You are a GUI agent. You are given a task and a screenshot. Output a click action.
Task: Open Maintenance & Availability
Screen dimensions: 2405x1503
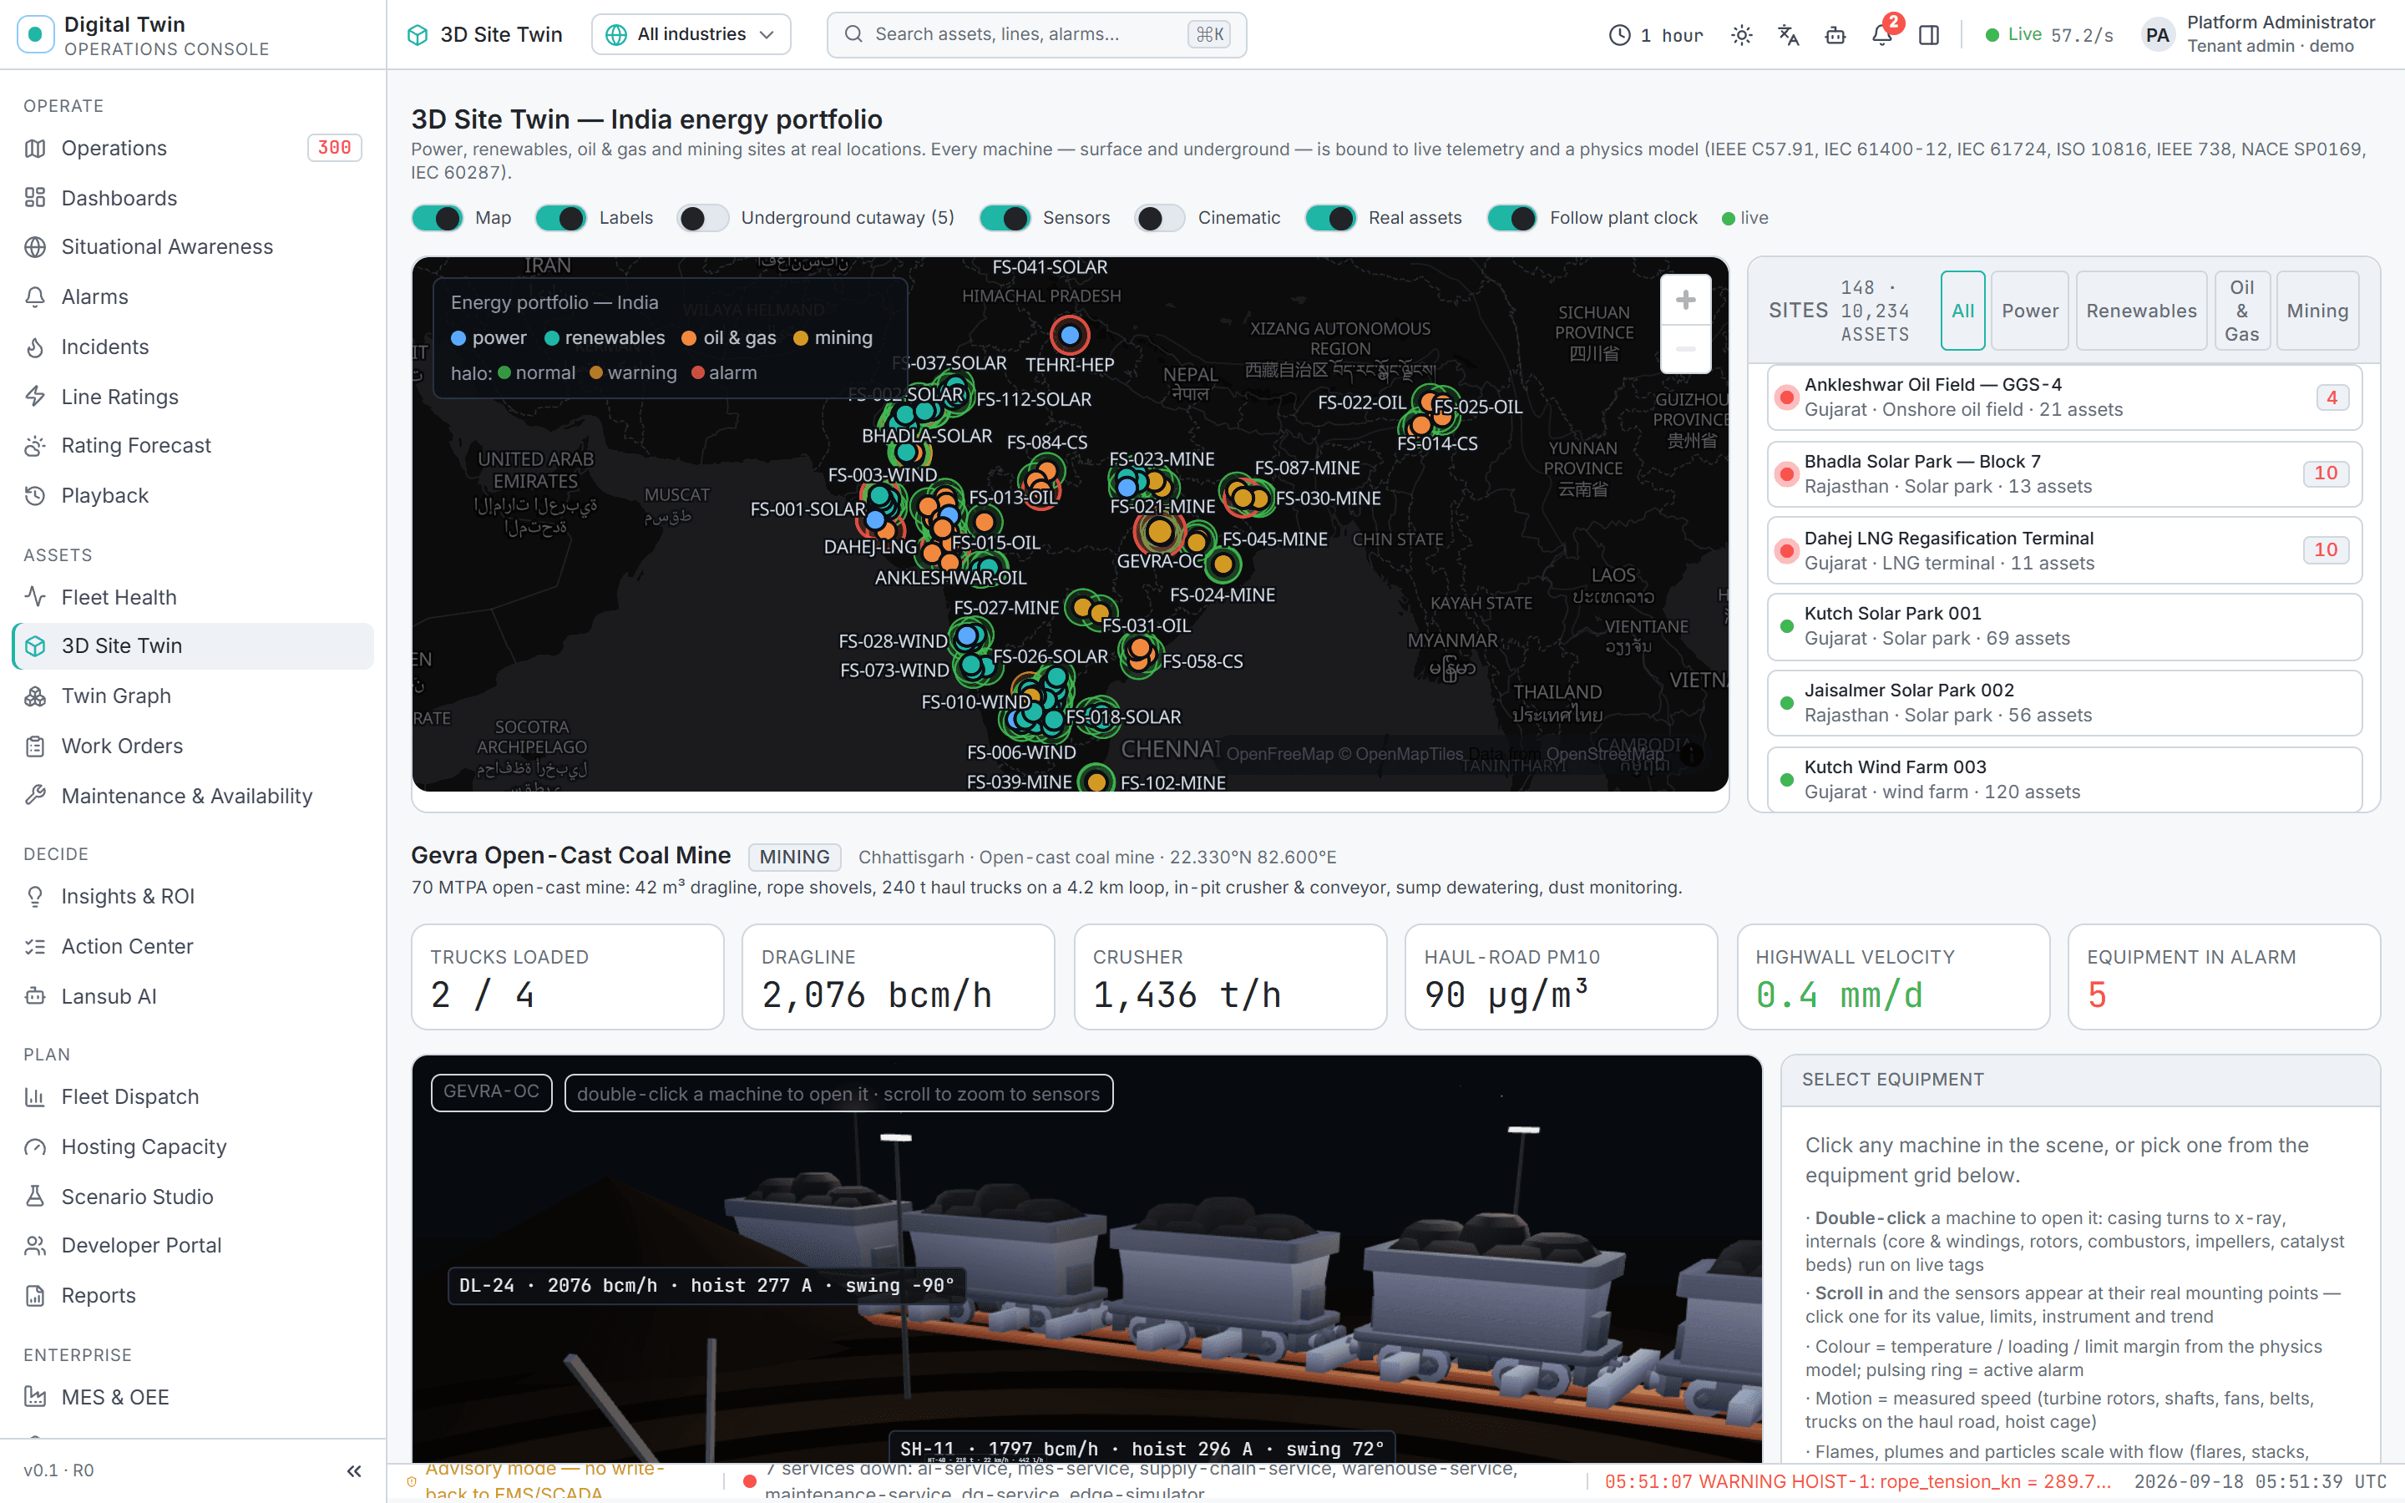(x=193, y=795)
